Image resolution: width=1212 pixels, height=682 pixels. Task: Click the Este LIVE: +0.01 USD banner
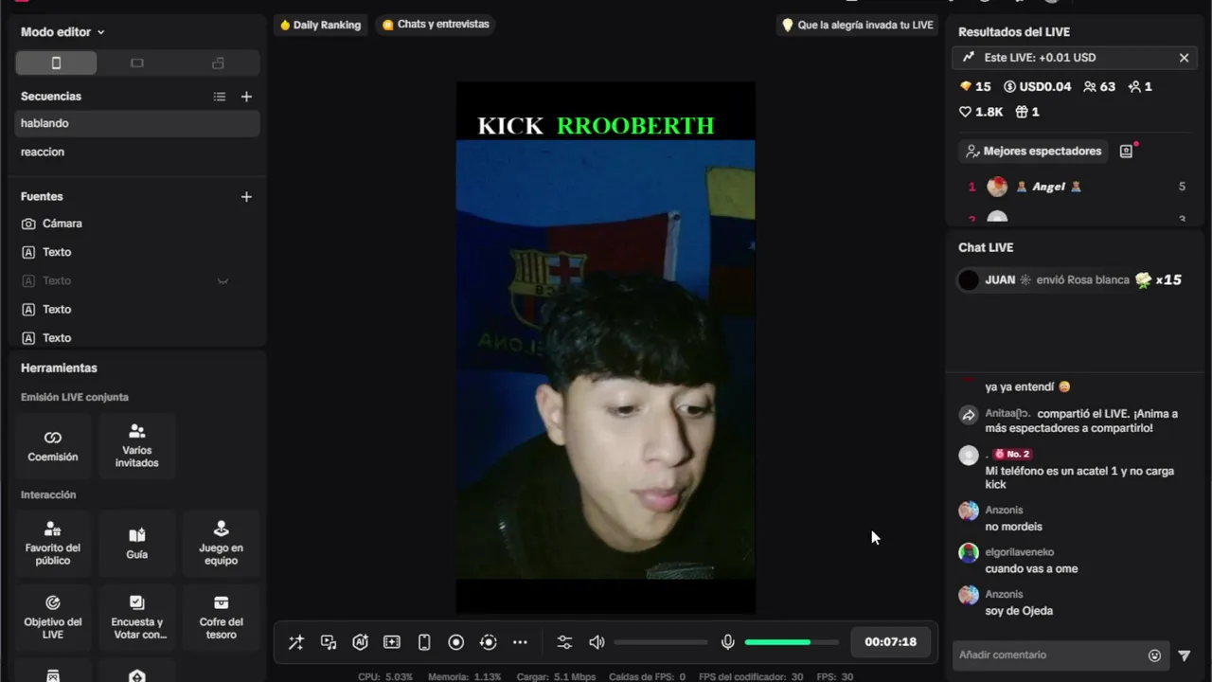click(1076, 58)
